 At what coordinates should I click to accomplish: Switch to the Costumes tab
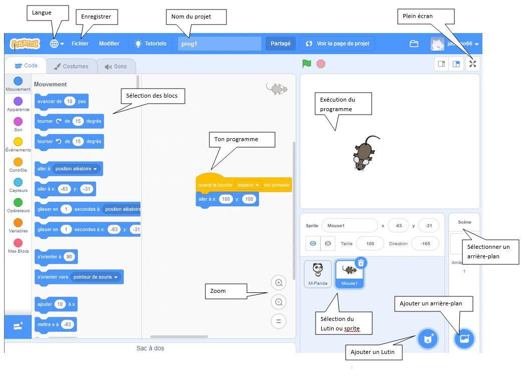pos(71,66)
